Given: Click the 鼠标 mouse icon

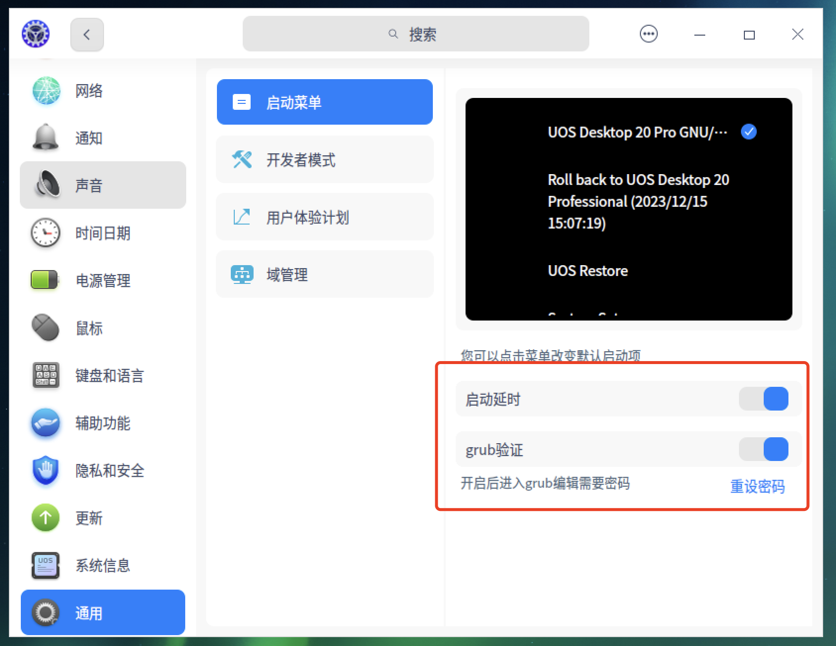Looking at the screenshot, I should point(46,327).
